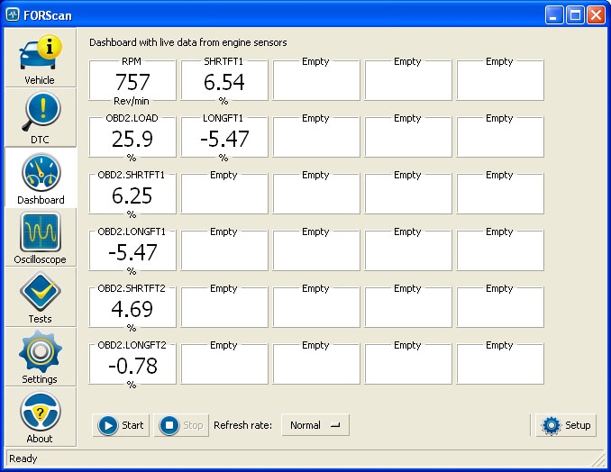Open the Settings gear section
This screenshot has height=472, width=611.
point(39,357)
